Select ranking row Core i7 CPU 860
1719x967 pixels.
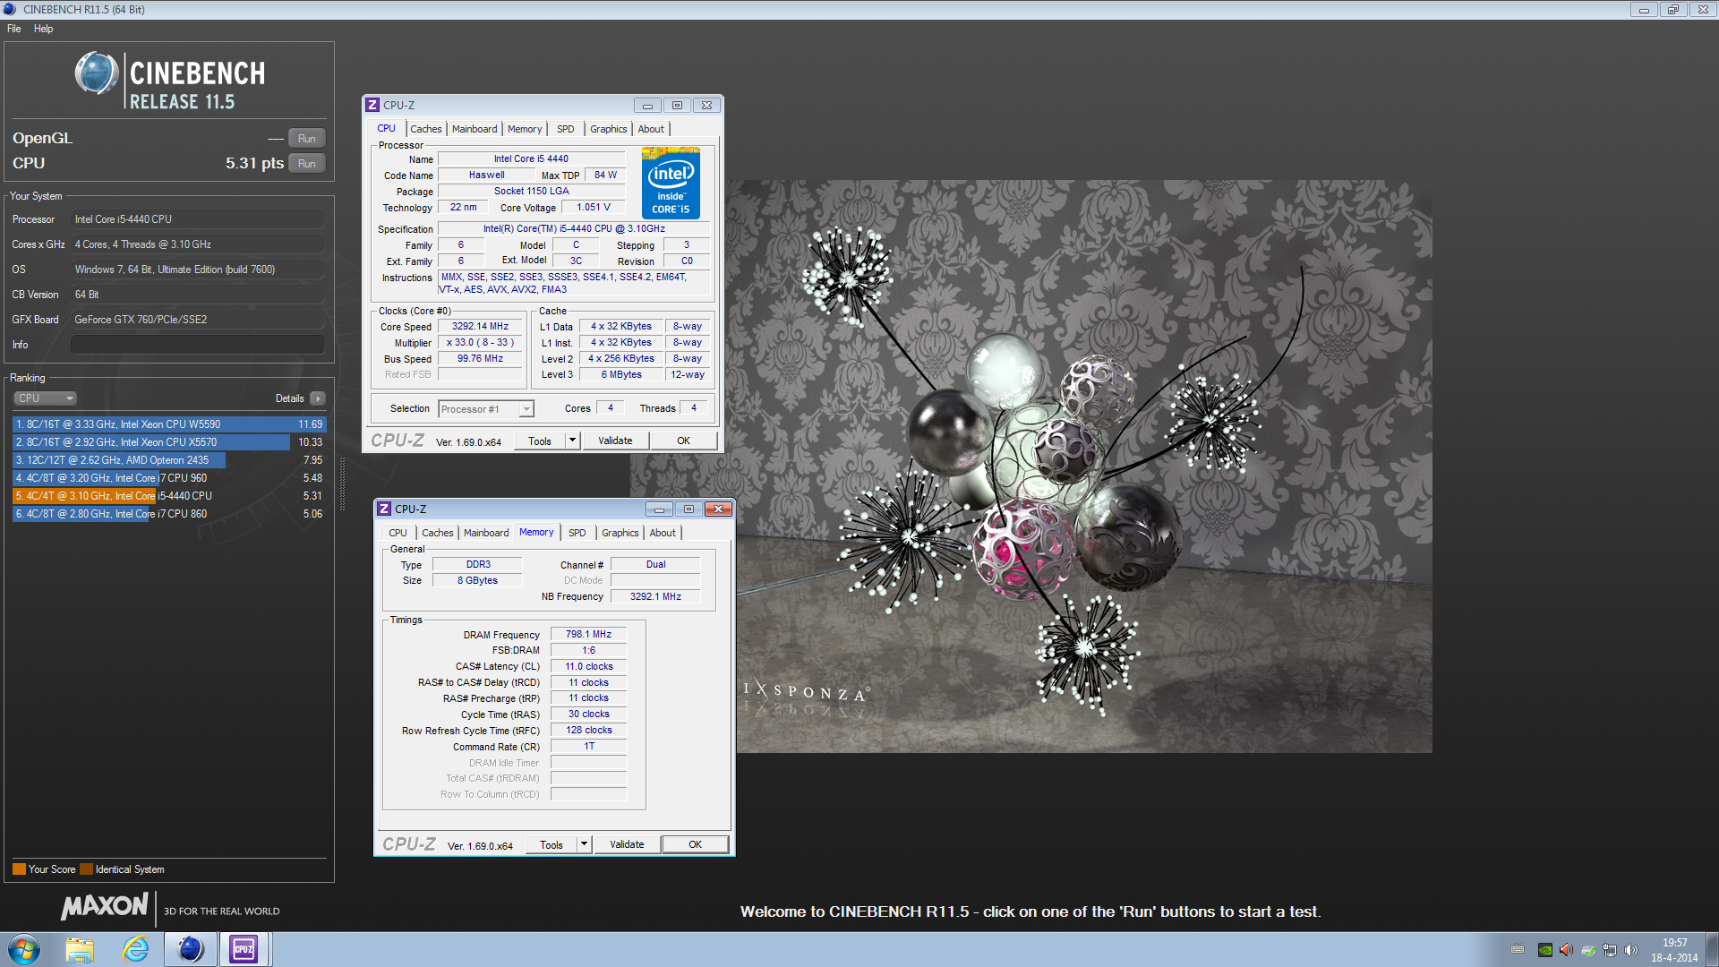(x=169, y=514)
